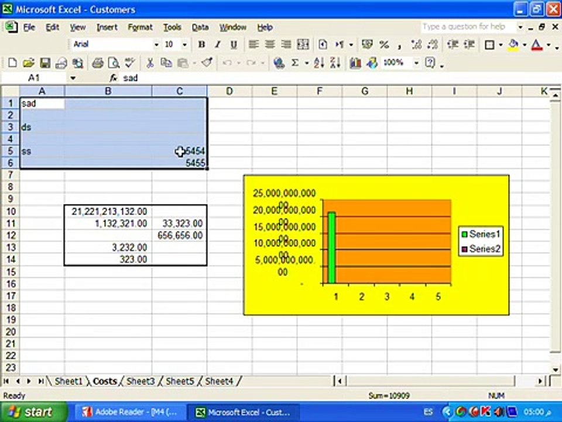Activate the Format Painter brush
Image resolution: width=562 pixels, height=422 pixels.
pyautogui.click(x=207, y=63)
